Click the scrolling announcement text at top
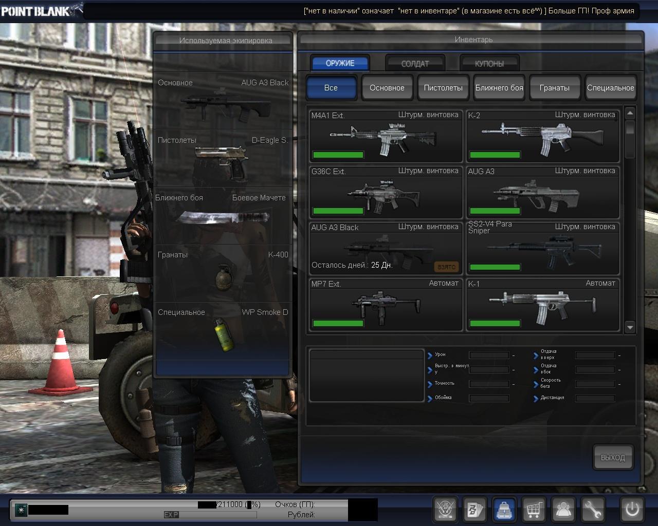 point(469,11)
